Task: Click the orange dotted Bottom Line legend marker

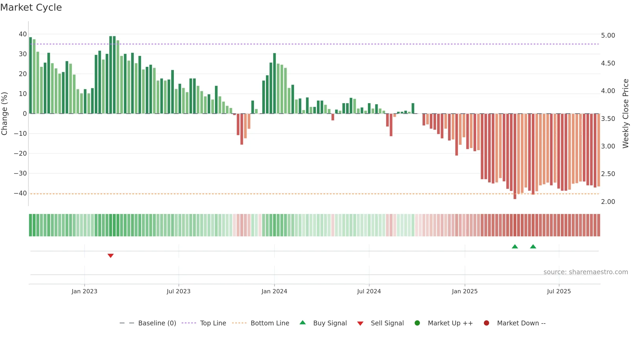Action: pyautogui.click(x=239, y=323)
